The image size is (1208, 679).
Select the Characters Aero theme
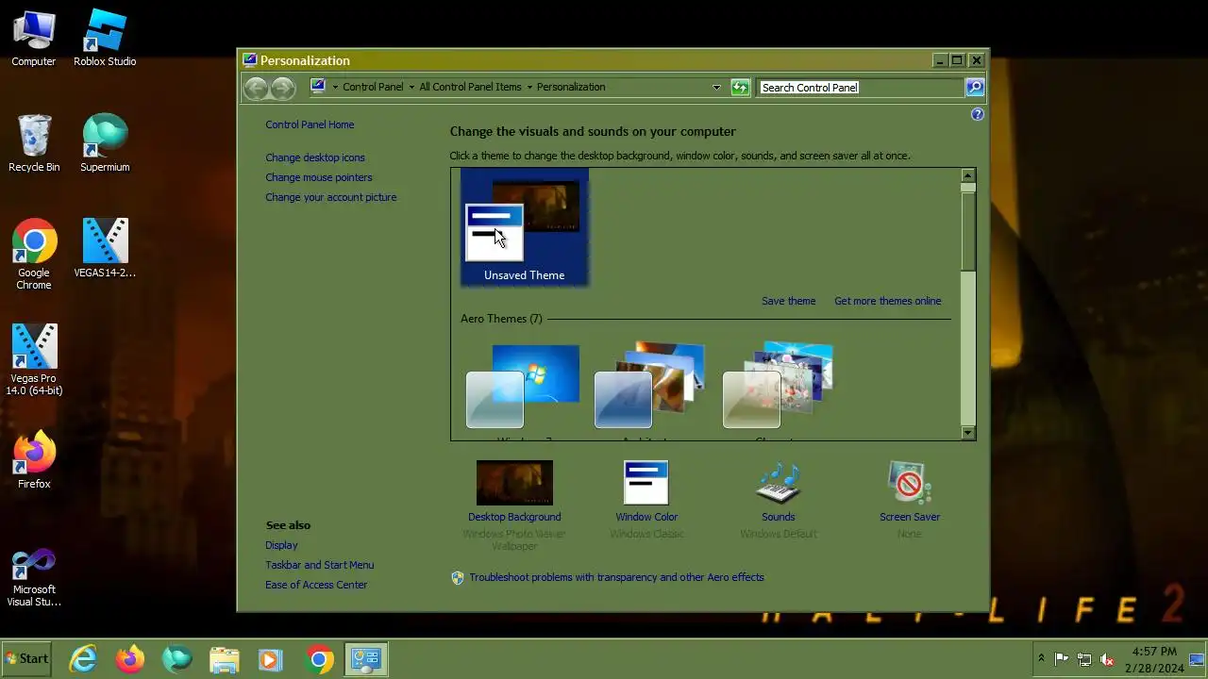click(x=779, y=389)
